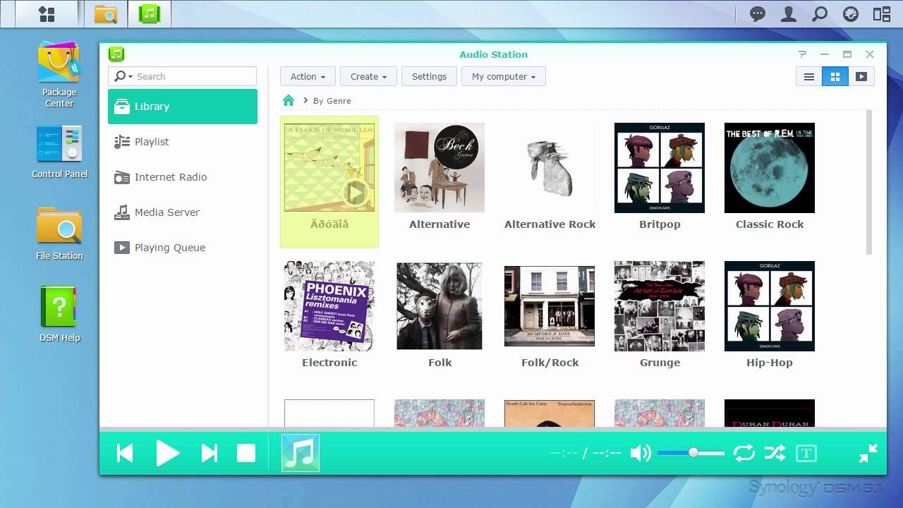
Task: Open the Folk genre album
Action: click(440, 306)
